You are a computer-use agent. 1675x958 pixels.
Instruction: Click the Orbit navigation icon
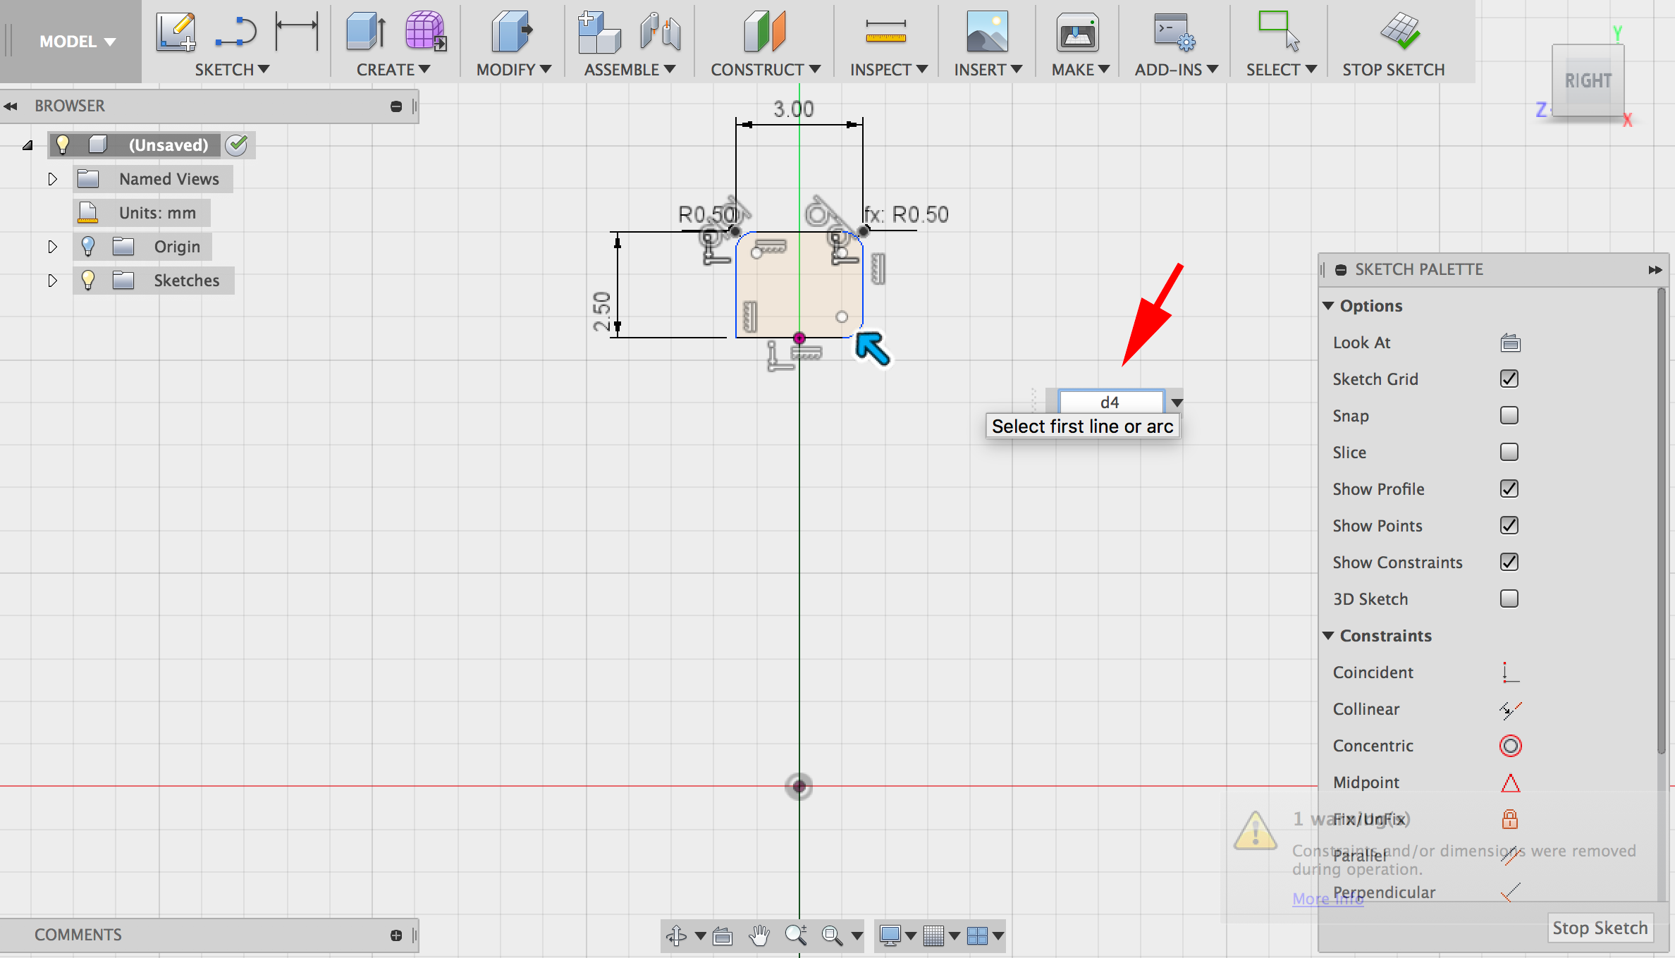coord(676,935)
